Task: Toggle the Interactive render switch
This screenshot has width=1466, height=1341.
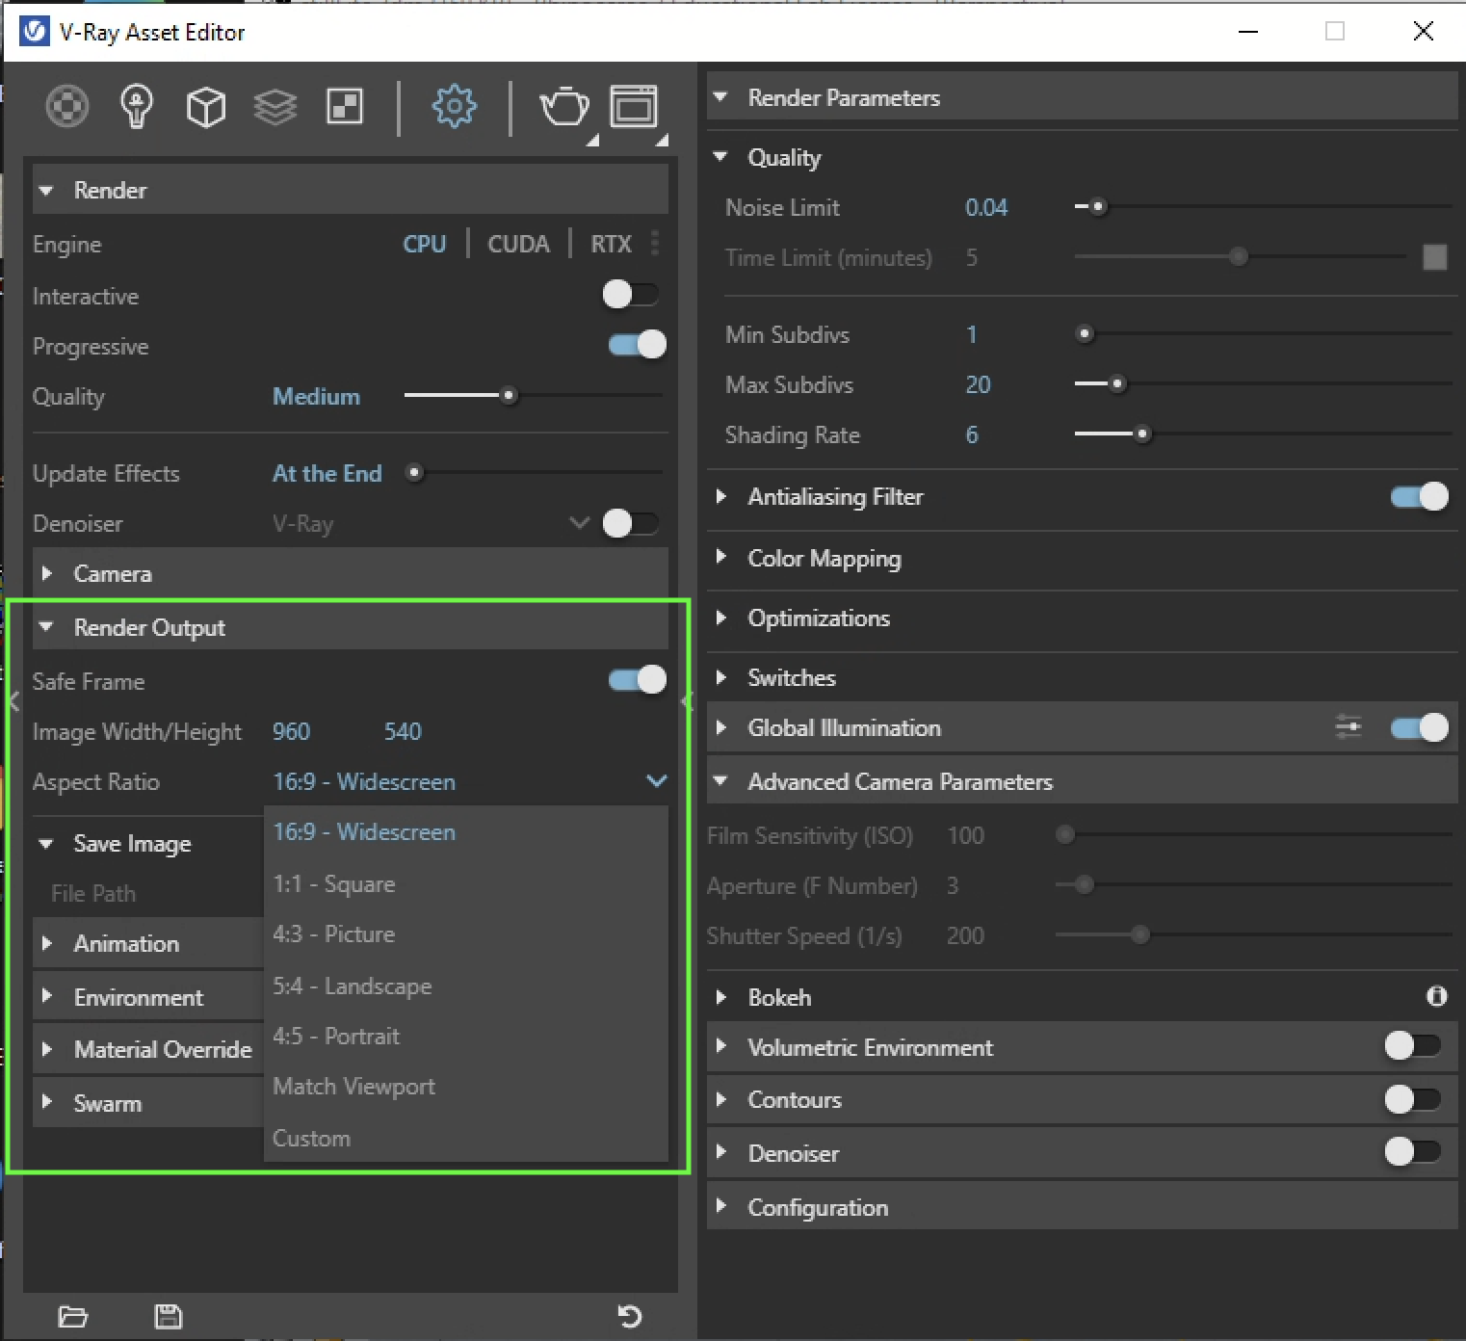Action: [631, 294]
